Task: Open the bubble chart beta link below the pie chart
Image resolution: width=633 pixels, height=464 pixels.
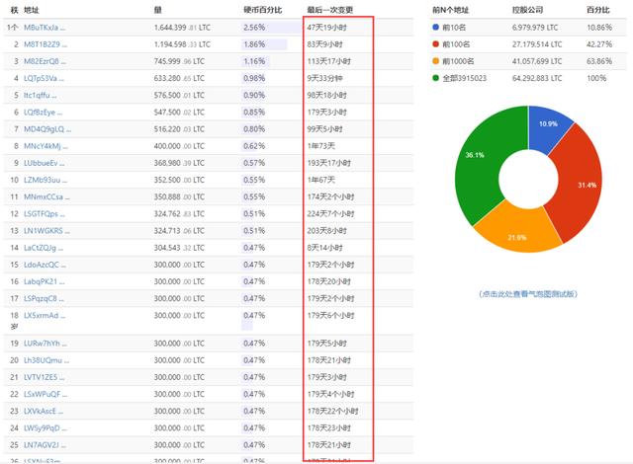Action: pos(527,293)
